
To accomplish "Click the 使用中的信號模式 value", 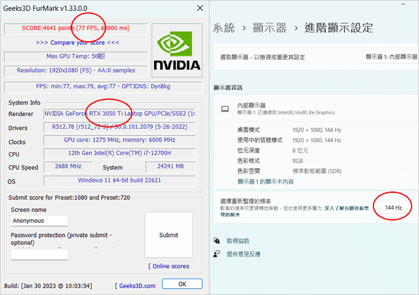I will pyautogui.click(x=317, y=140).
